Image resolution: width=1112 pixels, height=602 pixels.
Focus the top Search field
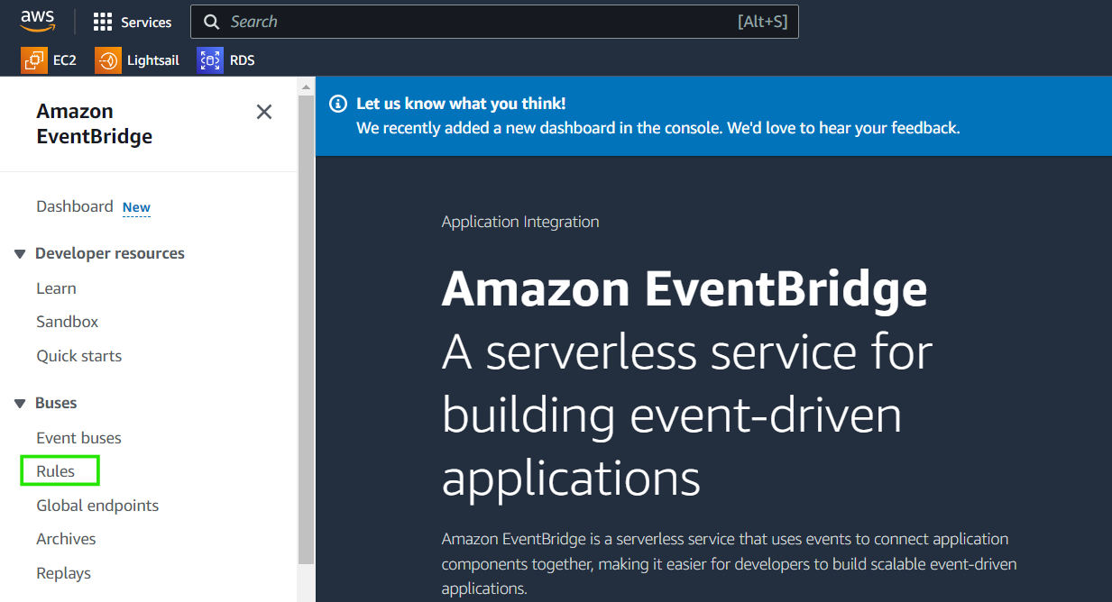(494, 22)
